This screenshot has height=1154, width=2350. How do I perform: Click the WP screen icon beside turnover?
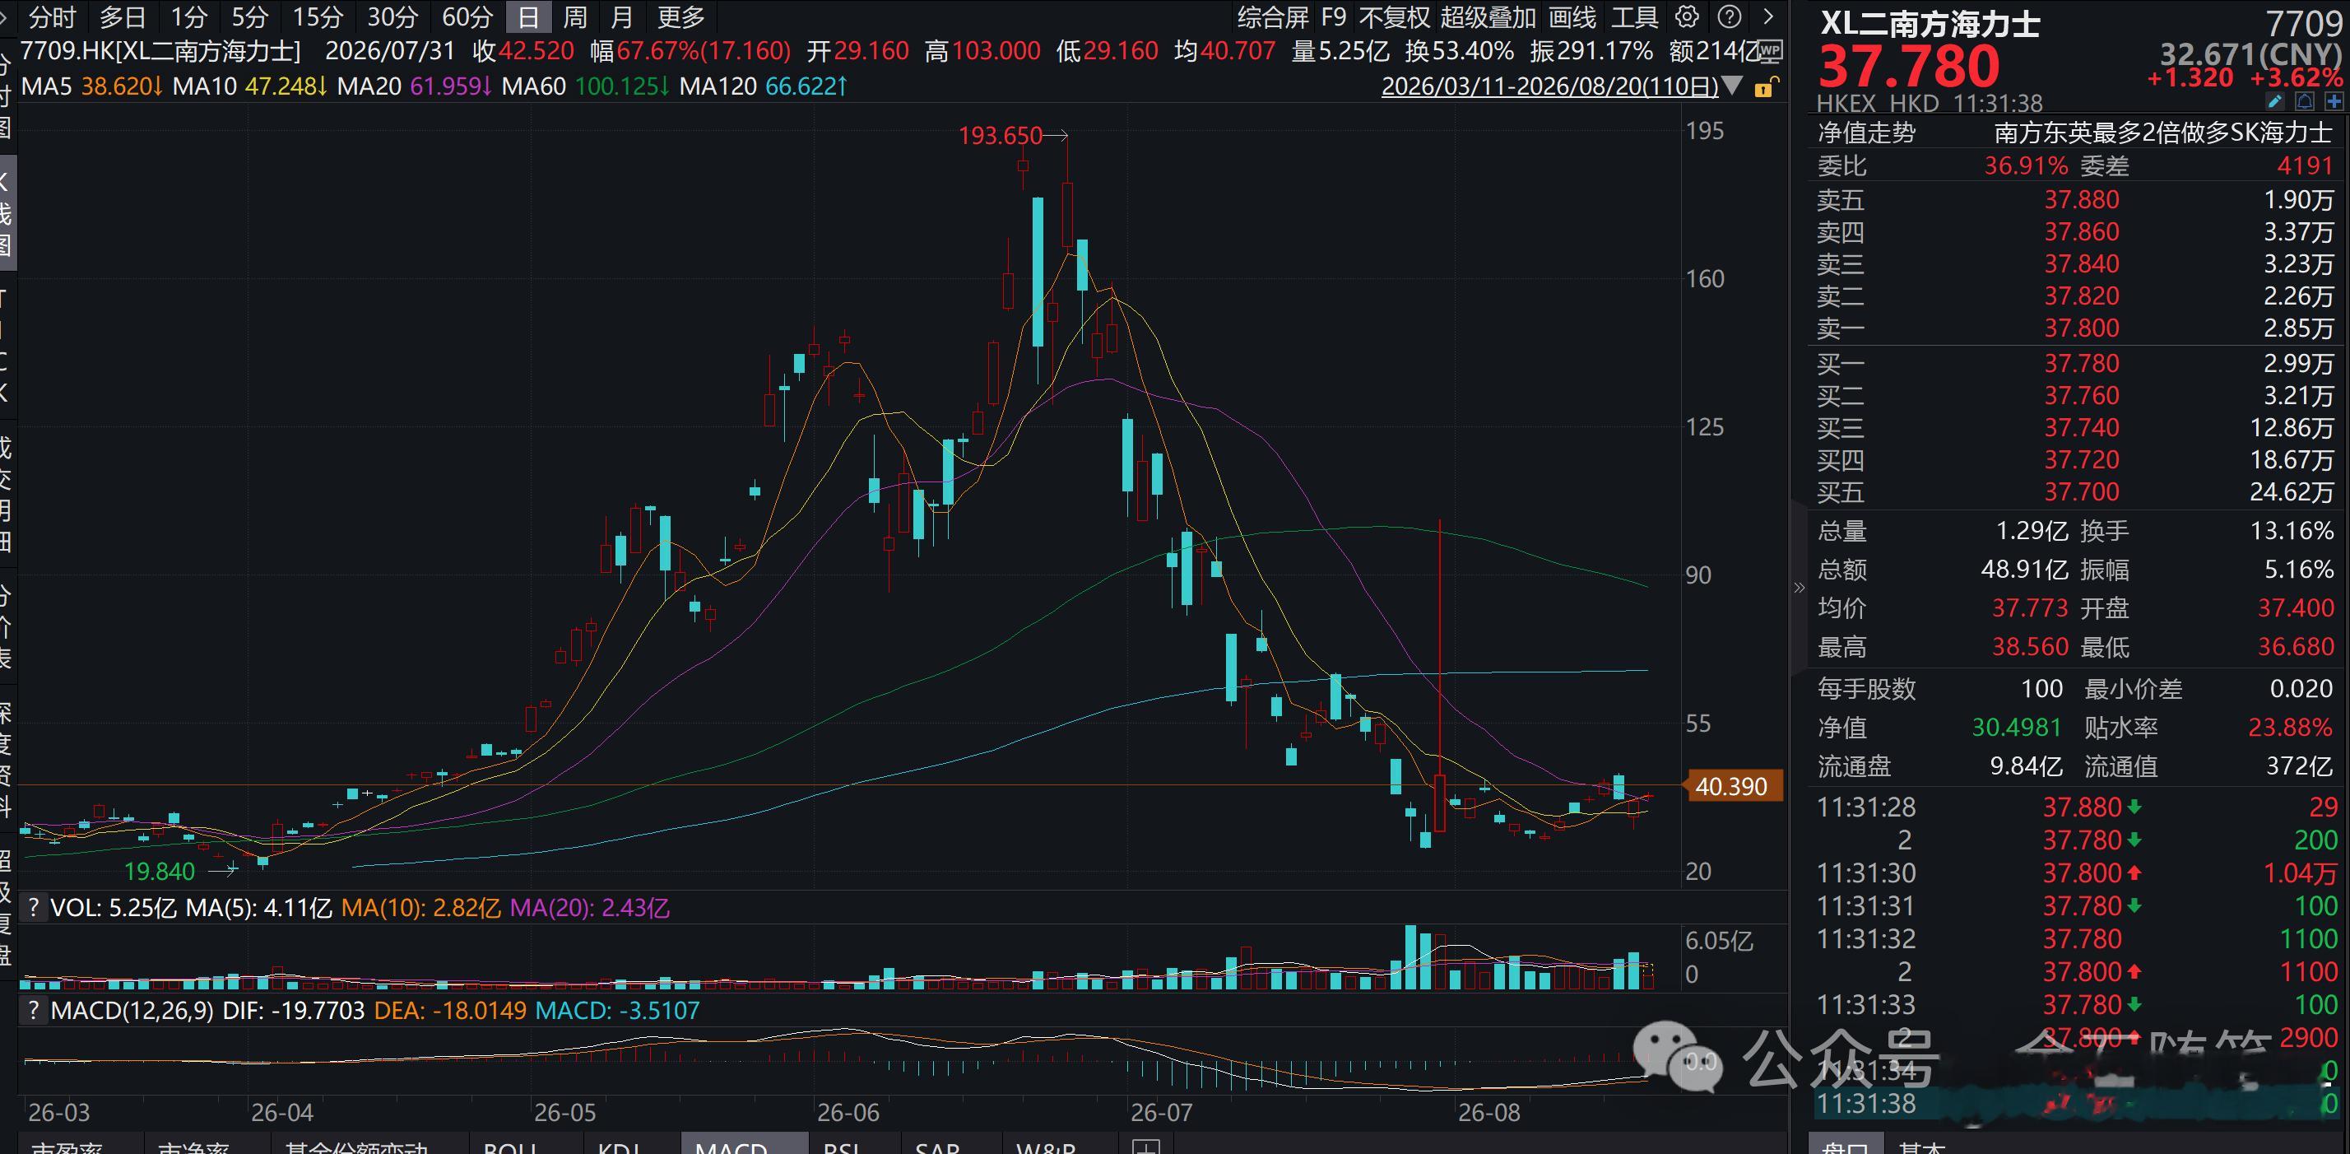(x=1769, y=51)
